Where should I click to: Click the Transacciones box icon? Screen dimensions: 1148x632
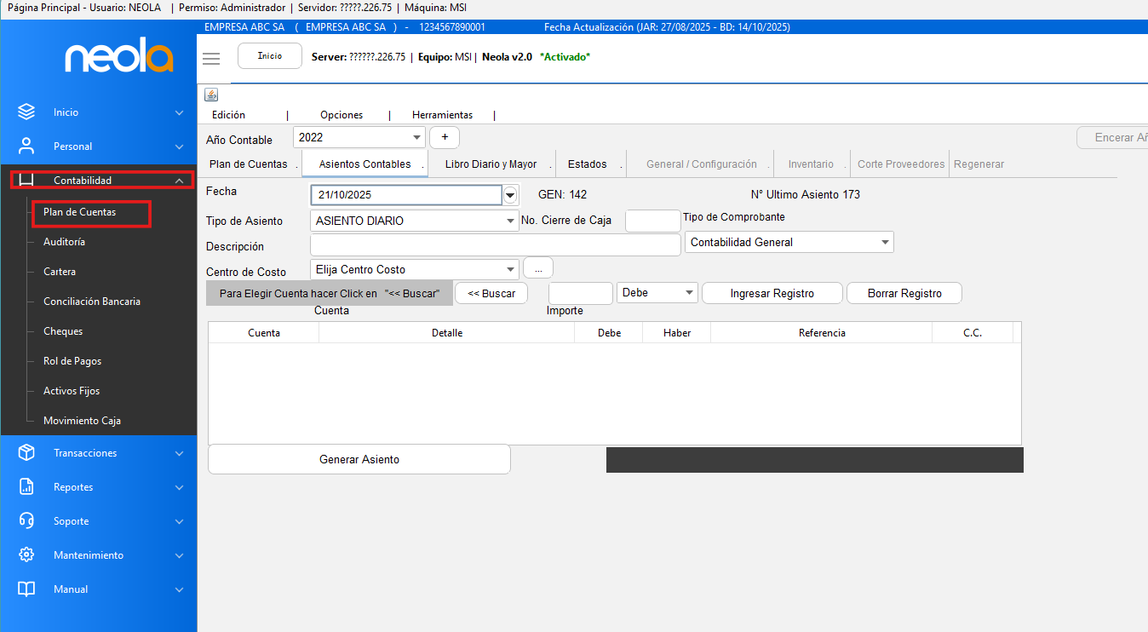[26, 452]
